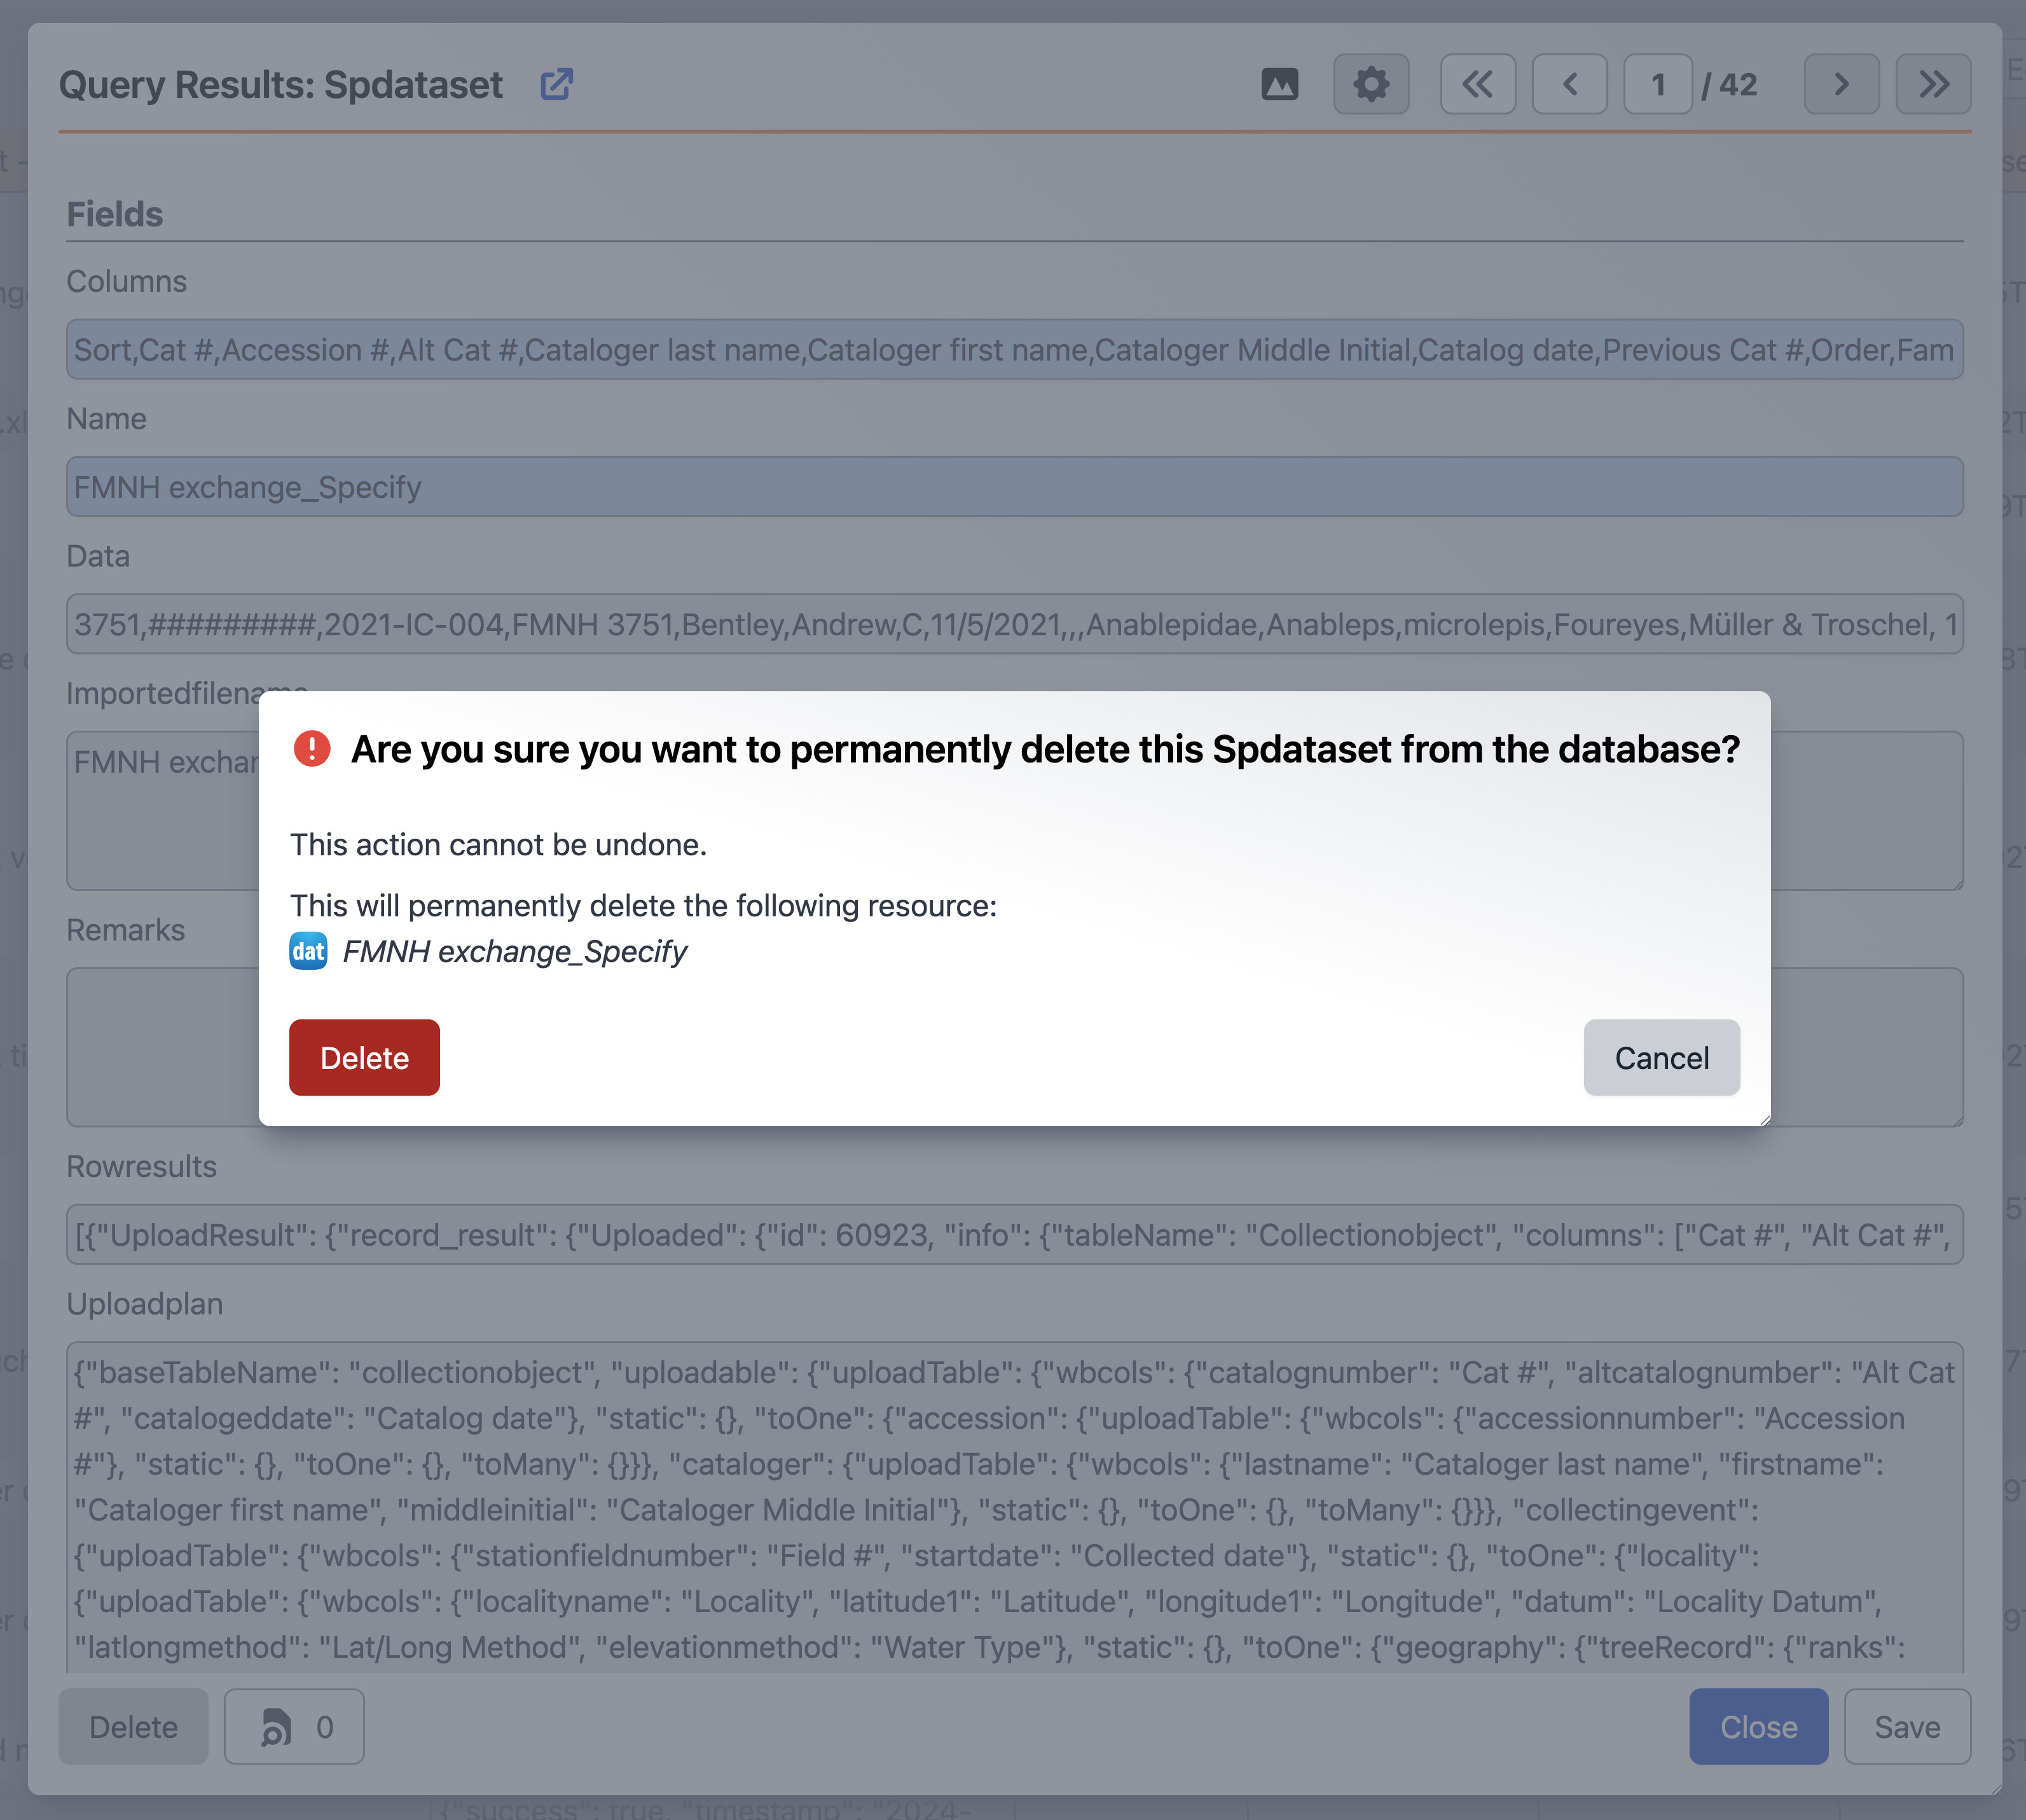Click into the Columns field
The width and height of the screenshot is (2026, 1820).
1014,350
